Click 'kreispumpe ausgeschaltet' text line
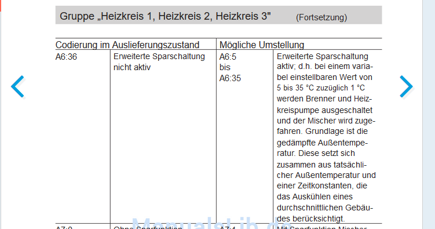The width and height of the screenshot is (435, 229). (x=324, y=110)
